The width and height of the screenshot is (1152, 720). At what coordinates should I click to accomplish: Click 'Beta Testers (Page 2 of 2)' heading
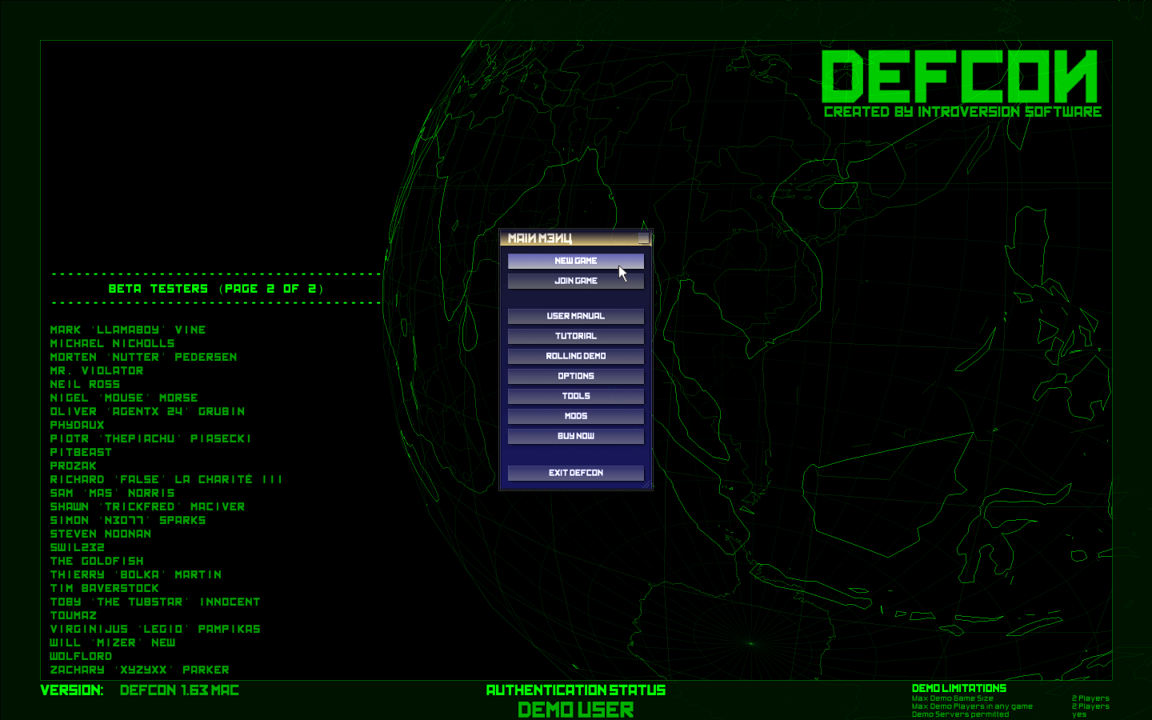coord(216,289)
